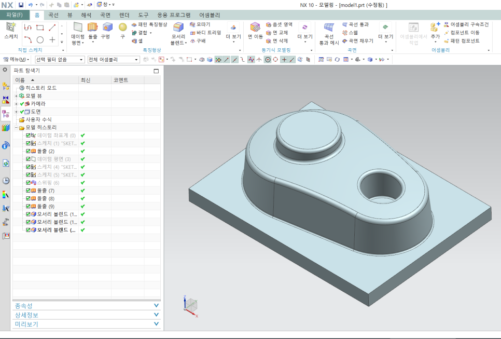Screen dimensions: 501x339
Task: Expand the 카메라 tree node
Action: [x=16, y=104]
